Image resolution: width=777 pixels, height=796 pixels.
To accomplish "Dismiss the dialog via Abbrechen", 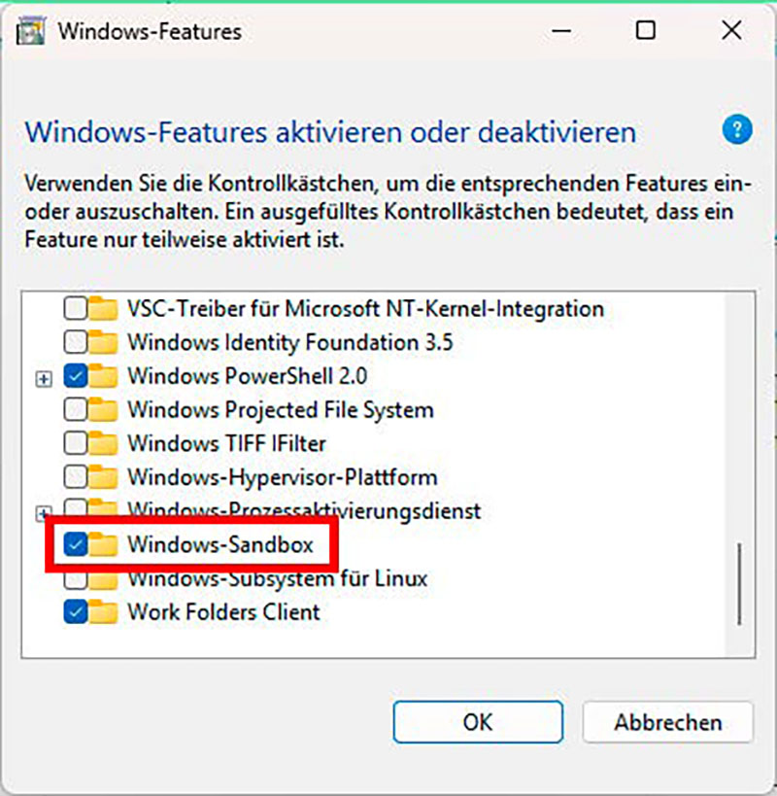I will tap(667, 721).
